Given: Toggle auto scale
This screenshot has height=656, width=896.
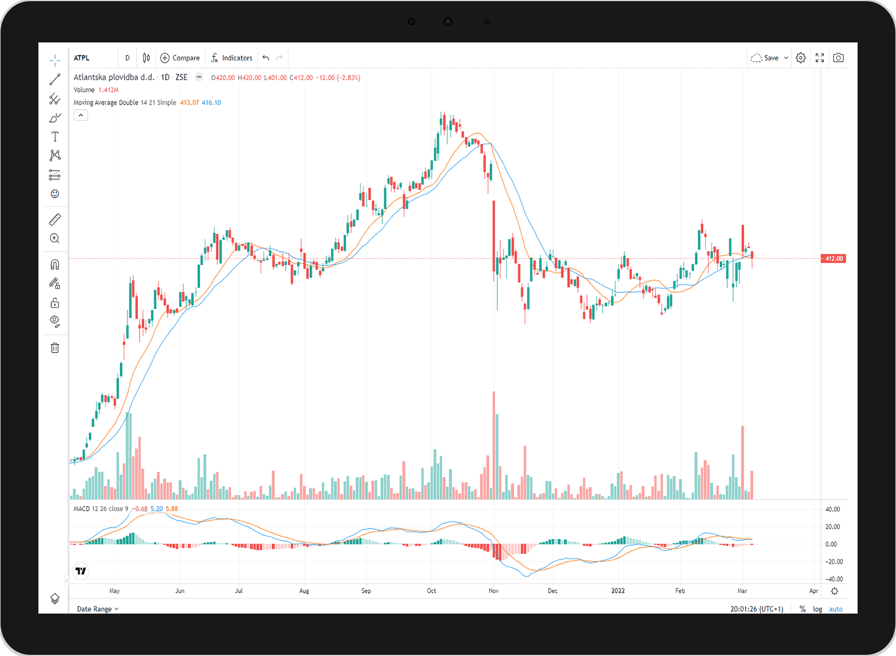Looking at the screenshot, I should tap(835, 609).
